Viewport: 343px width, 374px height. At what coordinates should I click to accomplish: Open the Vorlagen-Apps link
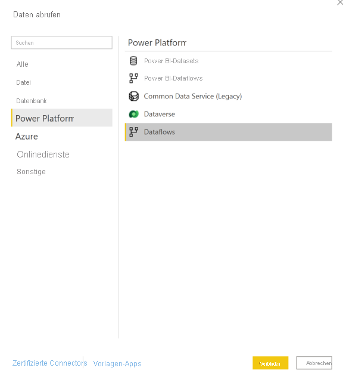pos(117,363)
